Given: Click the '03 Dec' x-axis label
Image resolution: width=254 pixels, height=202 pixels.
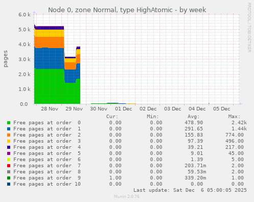Looking at the screenshot, I should tap(172, 109).
